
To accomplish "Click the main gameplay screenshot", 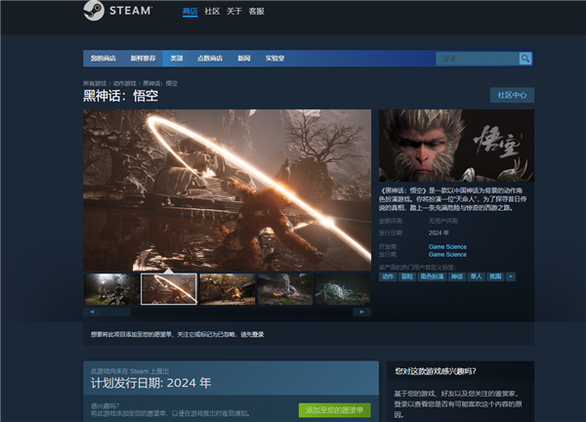I will [228, 190].
